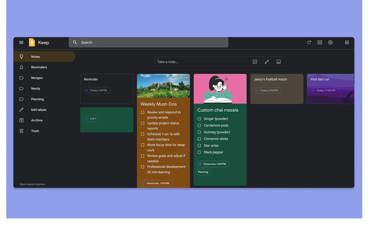Screen dimensions: 368x225
Task: Switch to list view layout
Action: point(319,42)
